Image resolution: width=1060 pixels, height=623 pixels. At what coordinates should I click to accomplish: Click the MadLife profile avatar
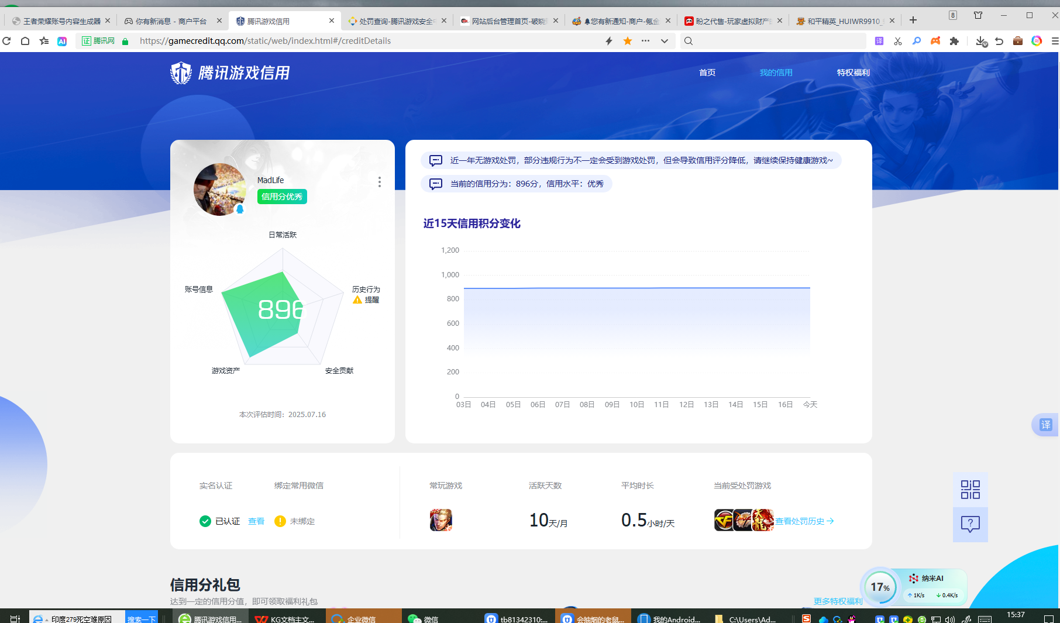[220, 190]
